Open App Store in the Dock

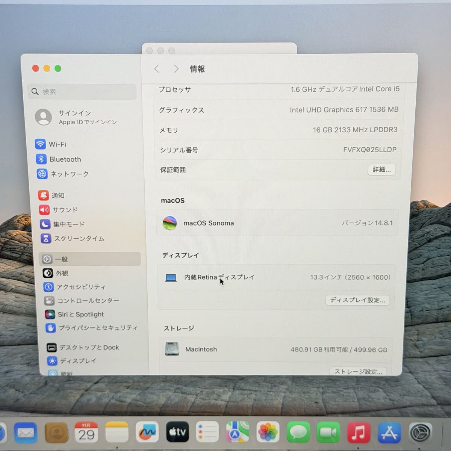coord(389,433)
